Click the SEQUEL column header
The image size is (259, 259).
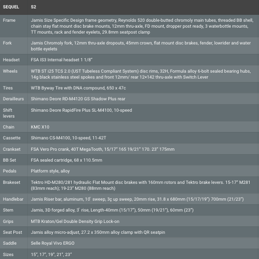11,7
